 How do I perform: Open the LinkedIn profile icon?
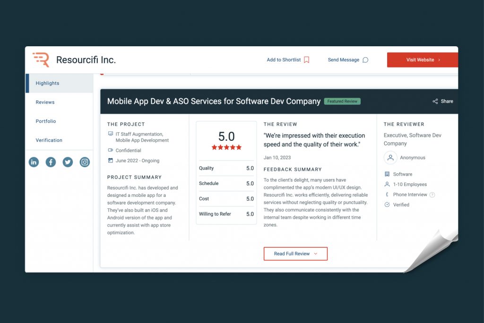click(34, 162)
